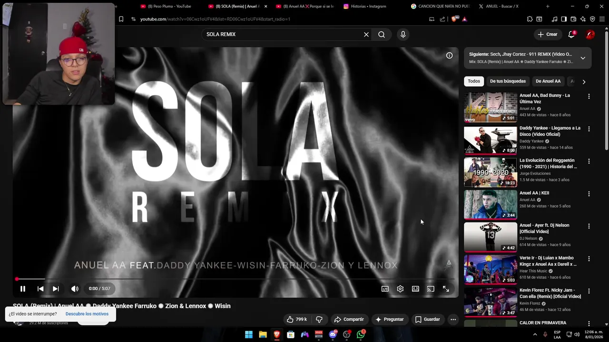Start voice search with microphone icon
Viewport: 609px width, 342px height.
click(x=403, y=34)
